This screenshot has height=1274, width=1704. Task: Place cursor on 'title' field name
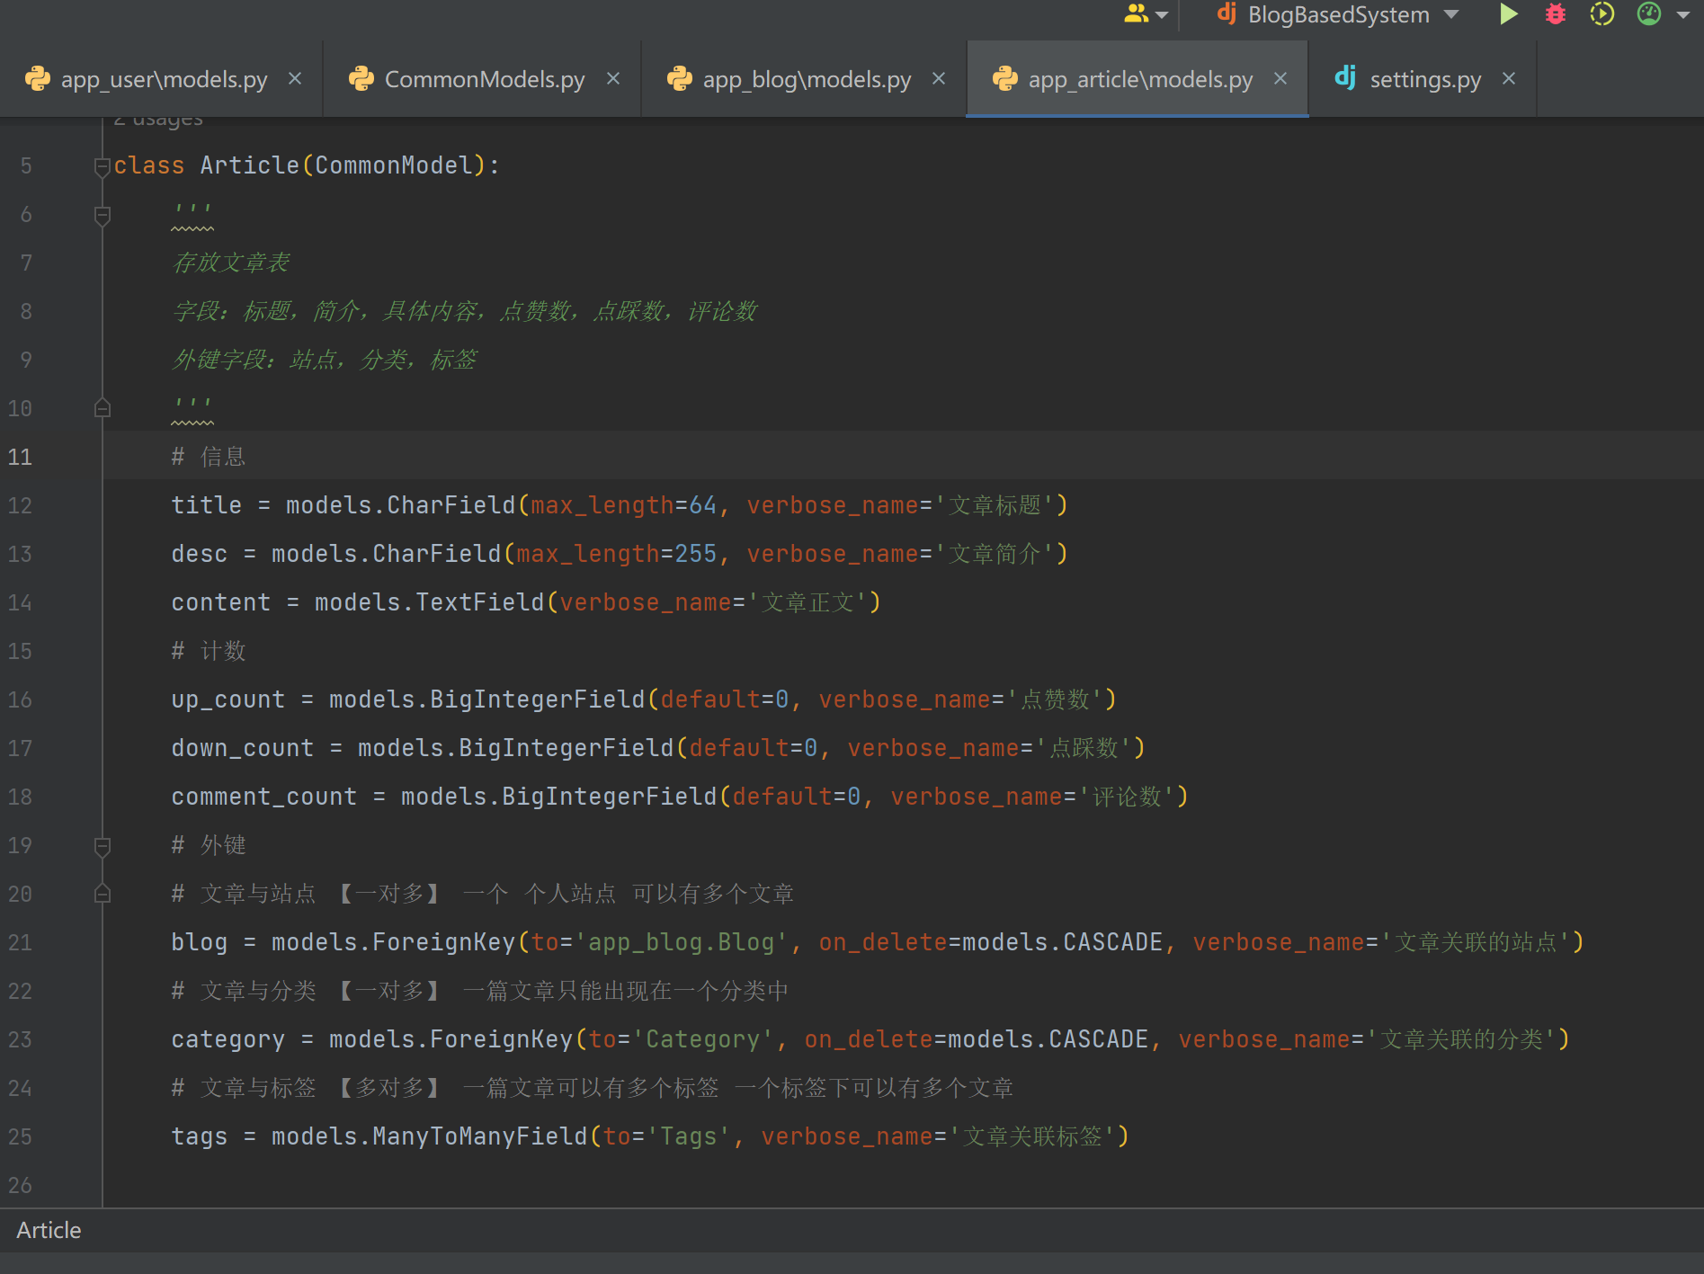tap(207, 505)
